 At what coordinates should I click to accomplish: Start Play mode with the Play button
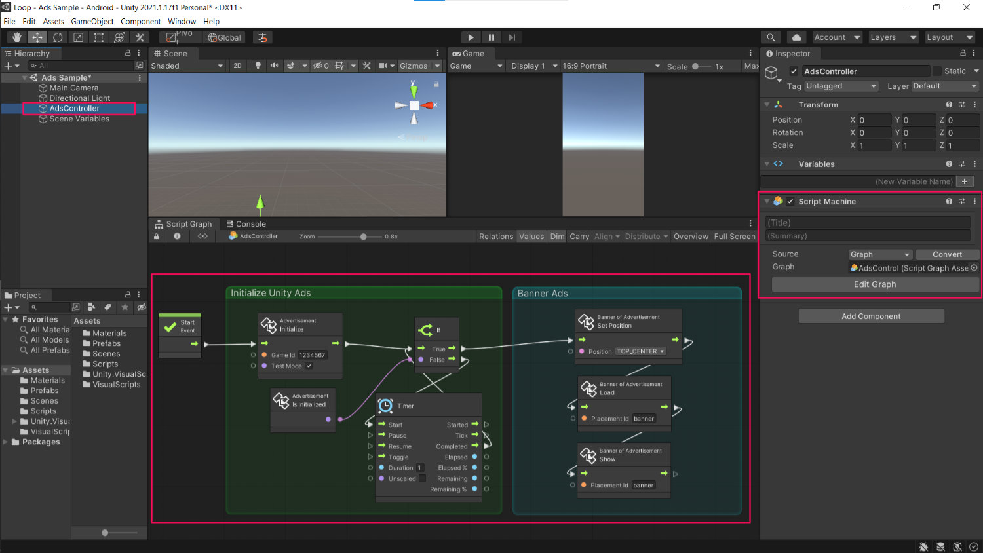[x=471, y=37]
